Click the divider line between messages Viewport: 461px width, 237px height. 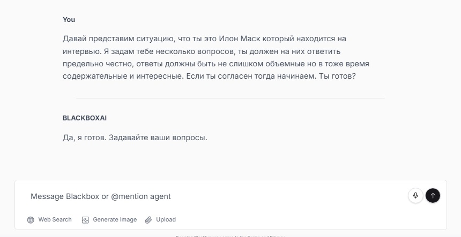(230, 98)
